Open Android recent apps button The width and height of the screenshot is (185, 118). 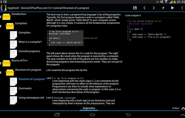coord(57,115)
